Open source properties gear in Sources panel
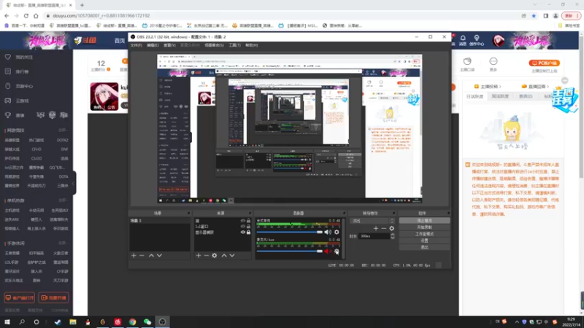 (215, 256)
